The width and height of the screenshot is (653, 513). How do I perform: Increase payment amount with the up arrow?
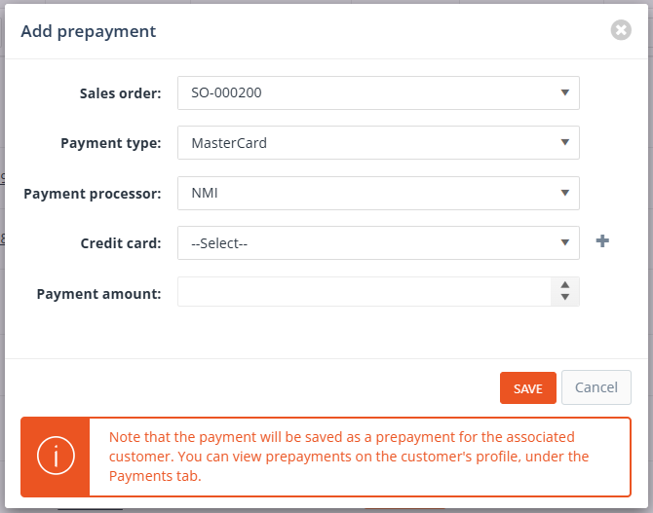(x=565, y=285)
